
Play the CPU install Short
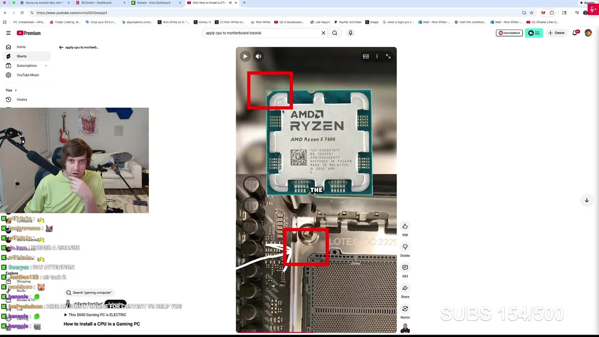tap(245, 56)
